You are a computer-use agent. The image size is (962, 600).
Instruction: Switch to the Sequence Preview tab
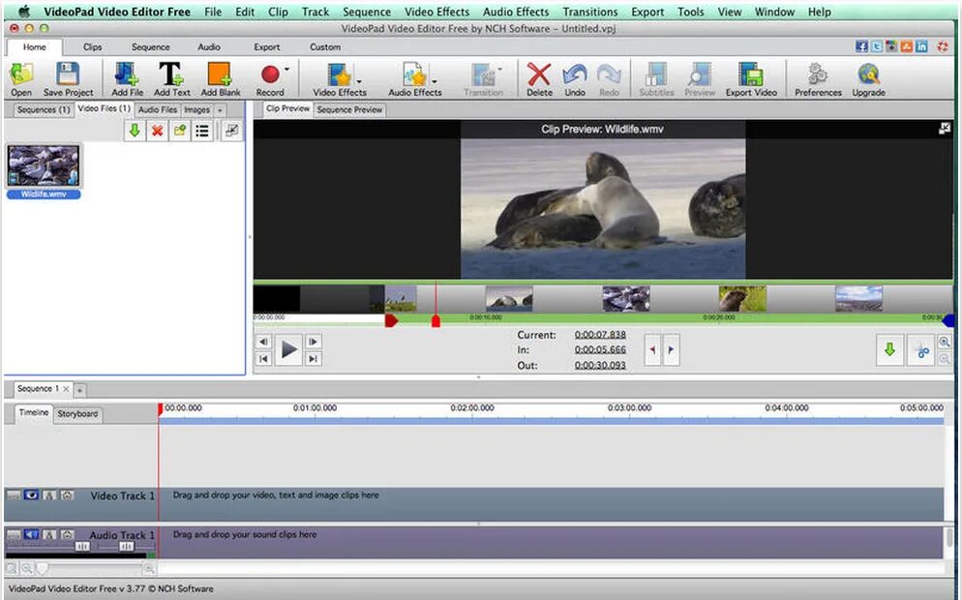(x=349, y=109)
